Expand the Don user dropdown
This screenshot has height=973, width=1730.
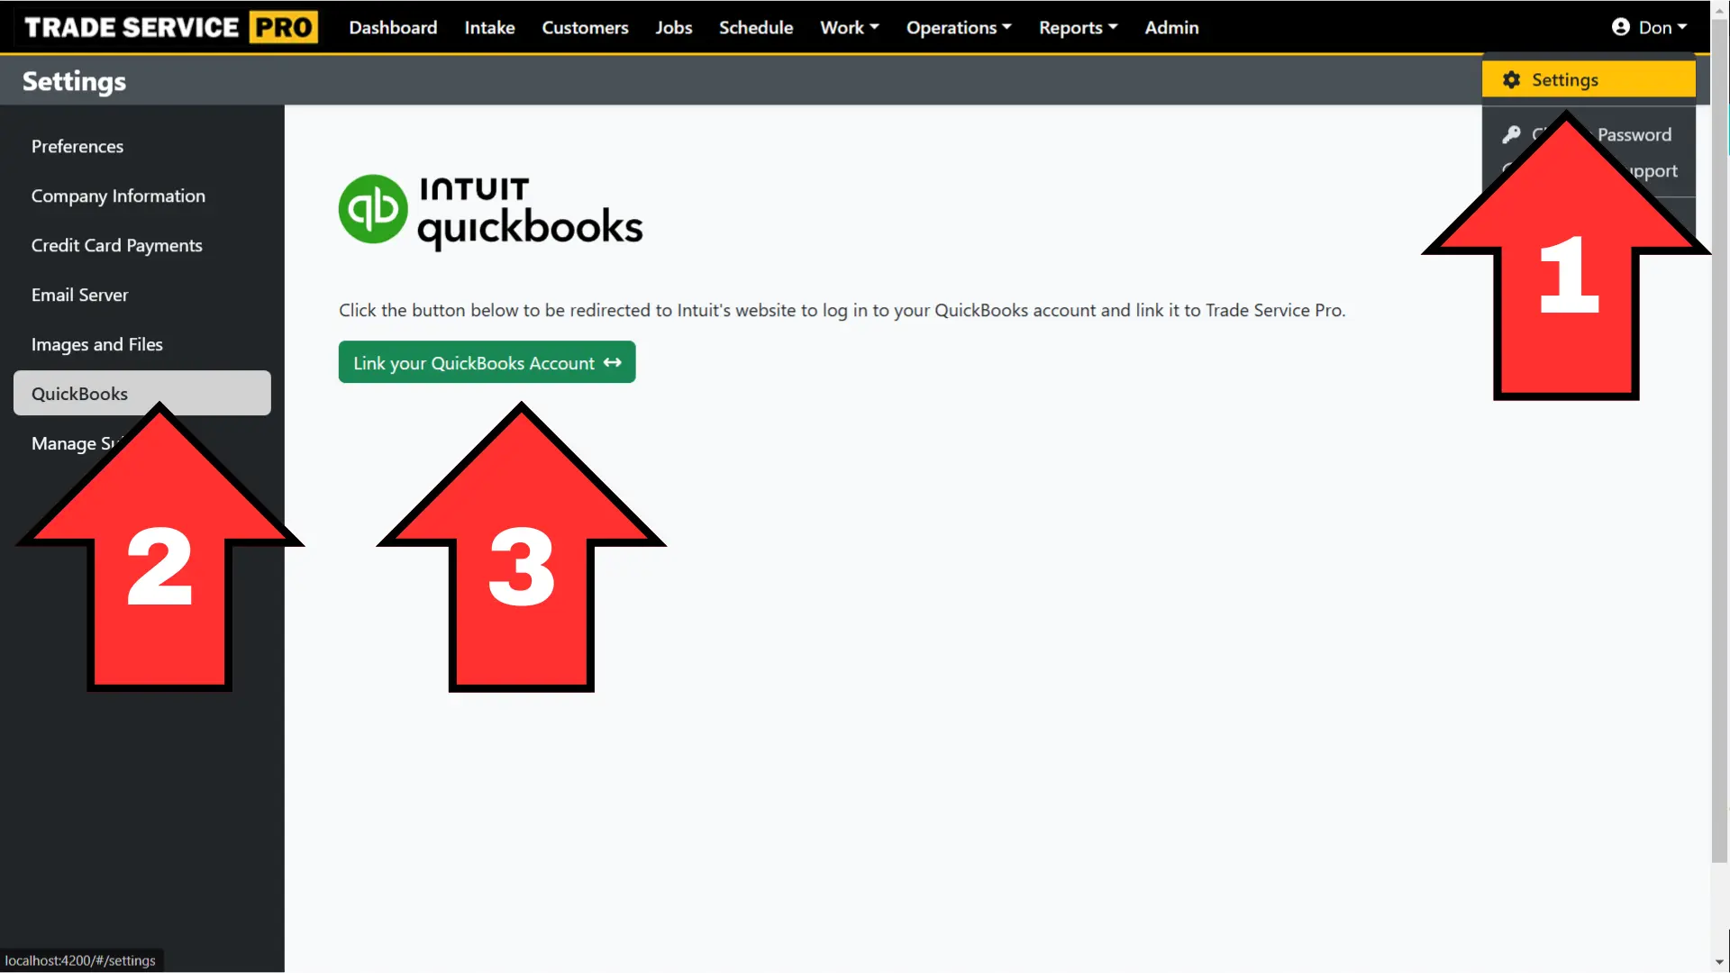click(x=1658, y=27)
